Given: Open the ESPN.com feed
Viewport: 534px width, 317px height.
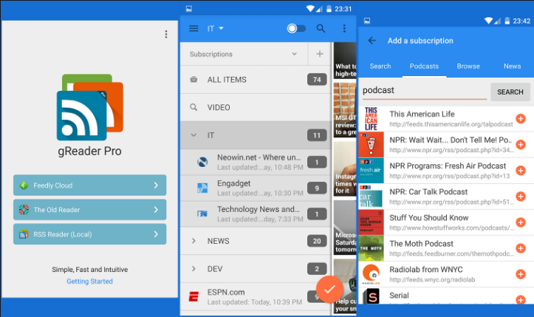Looking at the screenshot, I should pos(256,296).
